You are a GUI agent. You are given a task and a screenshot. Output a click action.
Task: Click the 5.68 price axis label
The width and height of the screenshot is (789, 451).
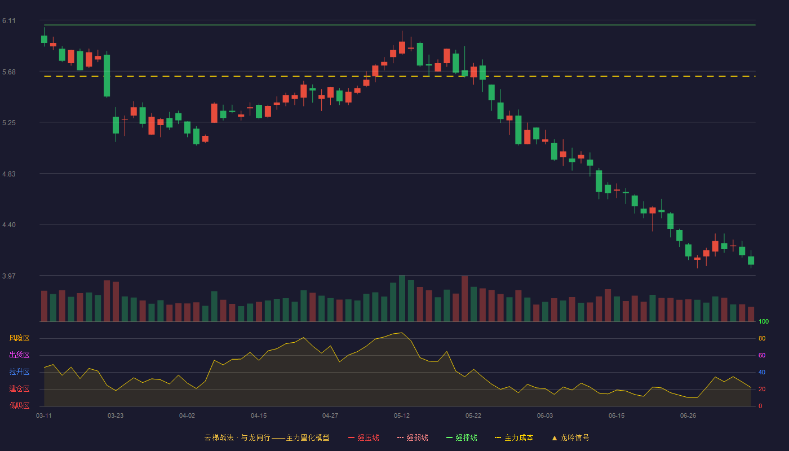[x=9, y=72]
